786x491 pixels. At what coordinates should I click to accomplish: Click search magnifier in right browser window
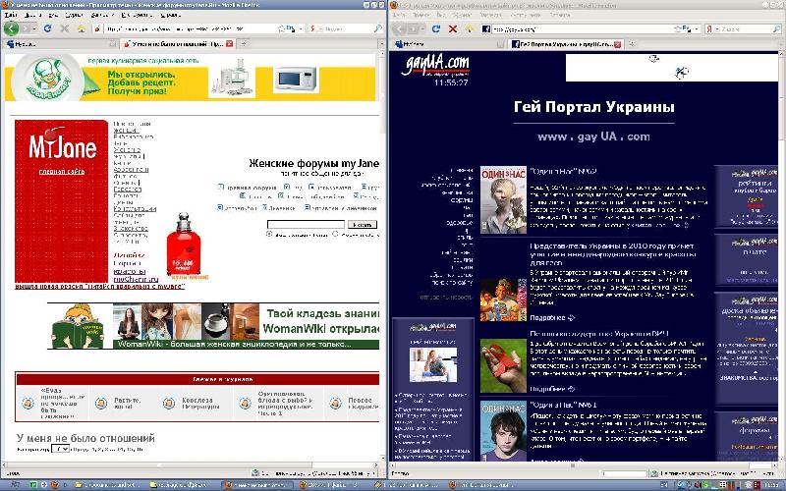[x=775, y=29]
